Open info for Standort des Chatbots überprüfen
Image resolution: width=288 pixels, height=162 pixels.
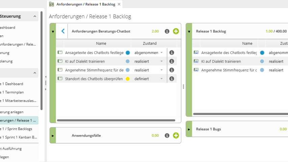172,79
